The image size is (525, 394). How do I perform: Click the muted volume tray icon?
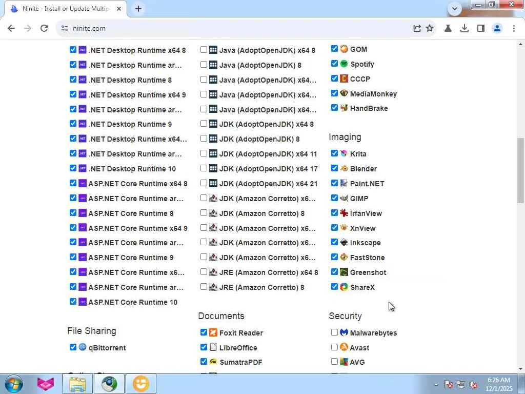(x=473, y=385)
